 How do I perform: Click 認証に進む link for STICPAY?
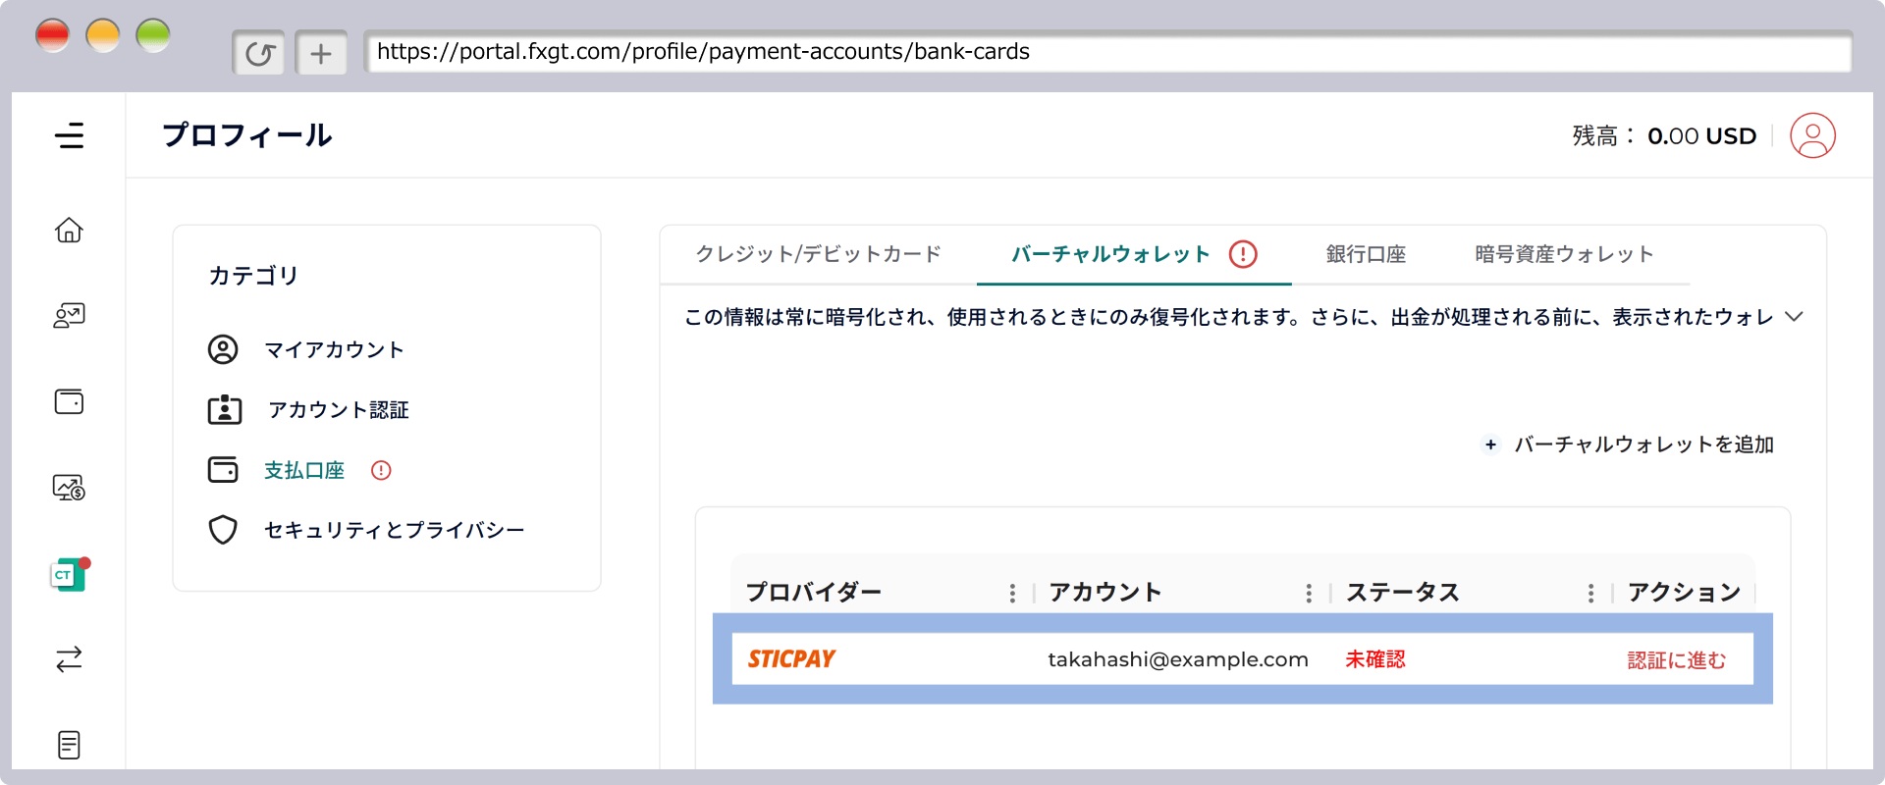[1676, 660]
